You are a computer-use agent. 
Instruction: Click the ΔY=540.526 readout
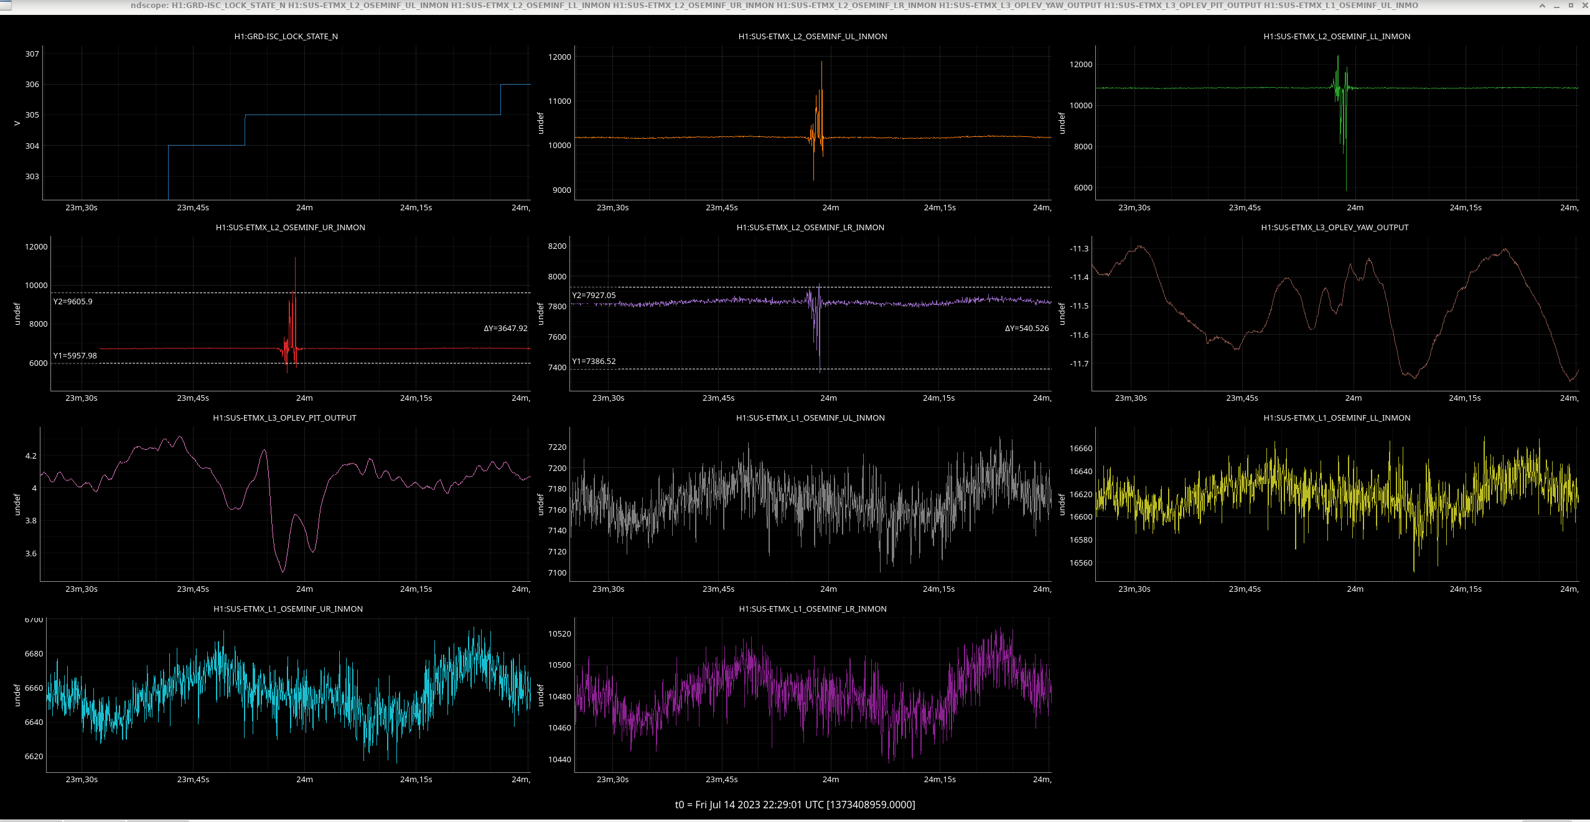tap(1026, 329)
